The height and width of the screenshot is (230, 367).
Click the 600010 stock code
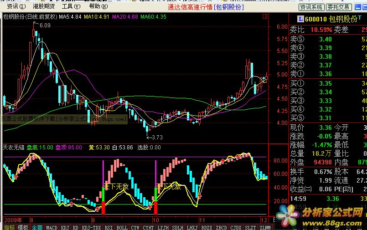pyautogui.click(x=316, y=19)
